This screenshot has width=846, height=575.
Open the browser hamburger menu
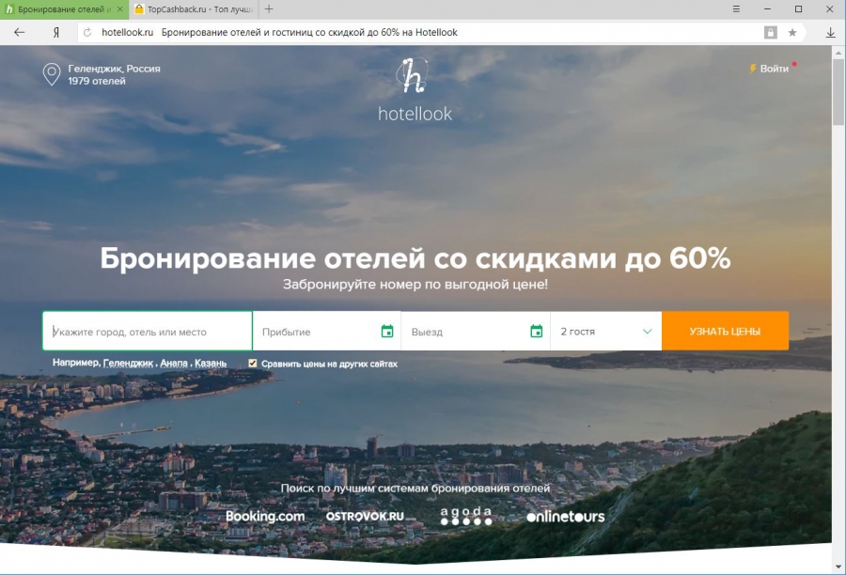[x=736, y=8]
